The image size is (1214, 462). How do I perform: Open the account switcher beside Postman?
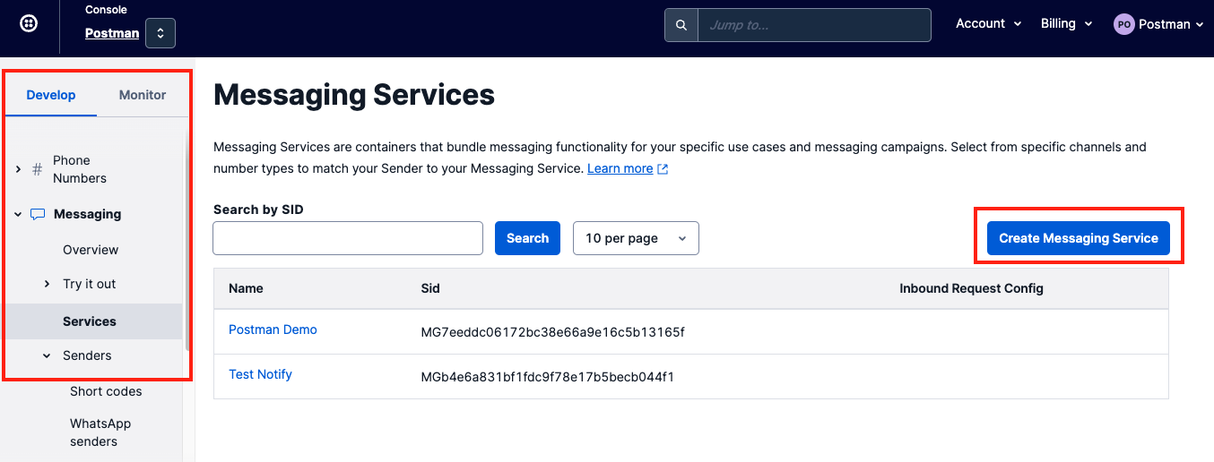[160, 33]
